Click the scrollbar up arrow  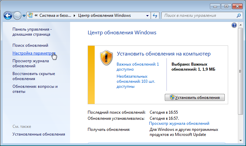tap(241, 25)
